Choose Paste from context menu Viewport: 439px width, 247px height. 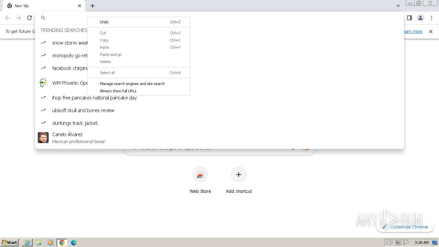[139, 47]
